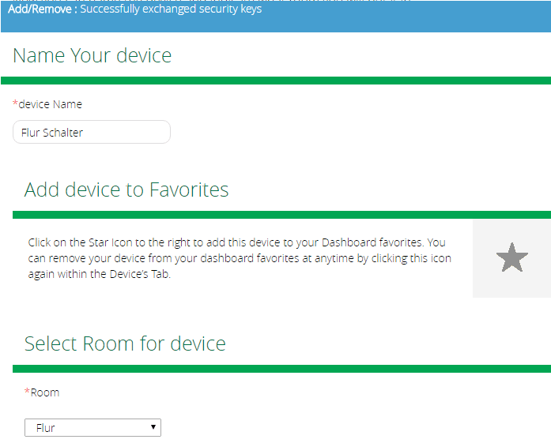
Task: Click the 'Successfully exchanged security keys' message
Action: pos(171,9)
